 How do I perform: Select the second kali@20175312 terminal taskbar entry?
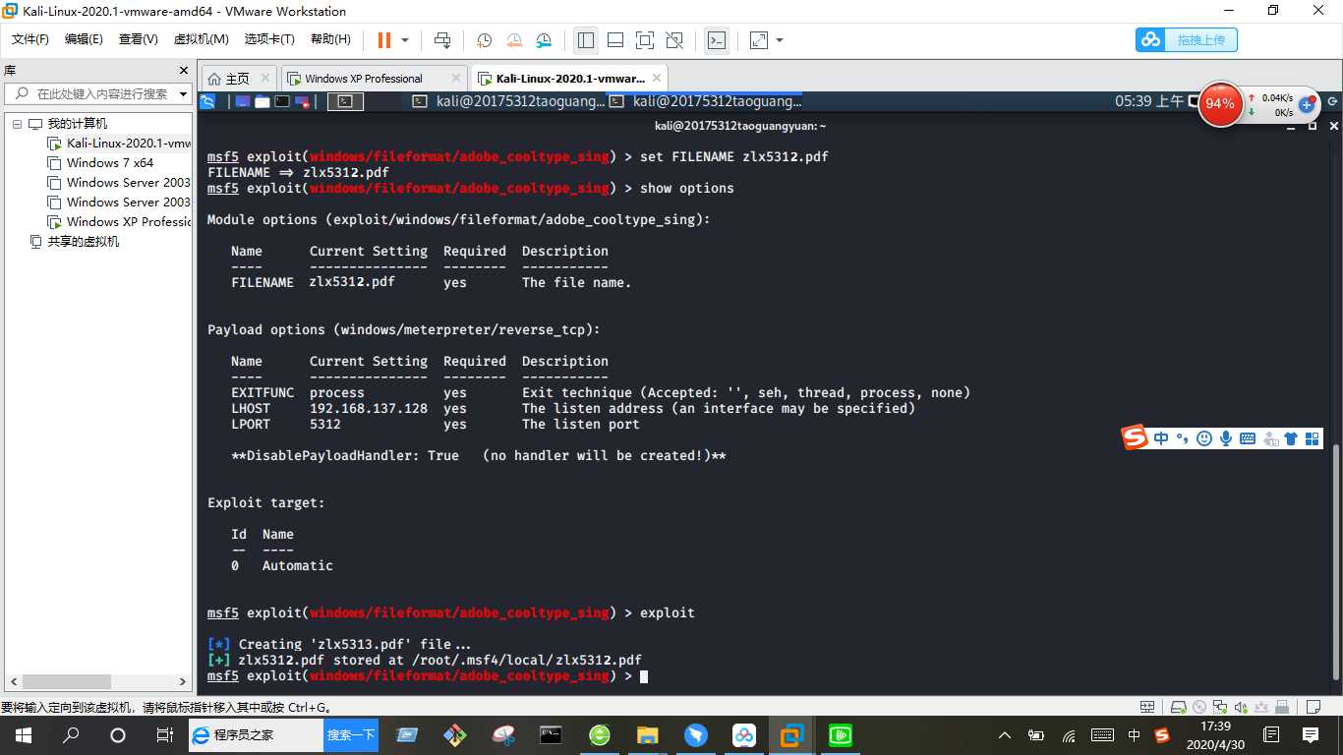[705, 101]
